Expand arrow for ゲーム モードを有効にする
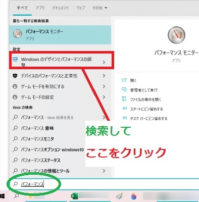Viewport: 199px width, 202px height. pyautogui.click(x=104, y=86)
